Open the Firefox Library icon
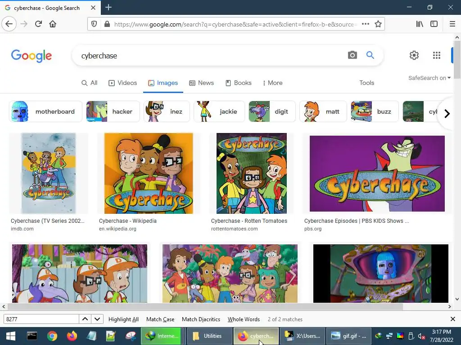The height and width of the screenshot is (345, 461). coord(420,24)
